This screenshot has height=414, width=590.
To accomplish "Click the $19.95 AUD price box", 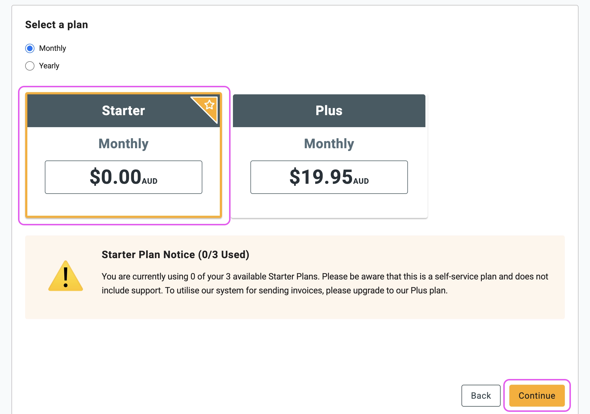I will (x=329, y=177).
